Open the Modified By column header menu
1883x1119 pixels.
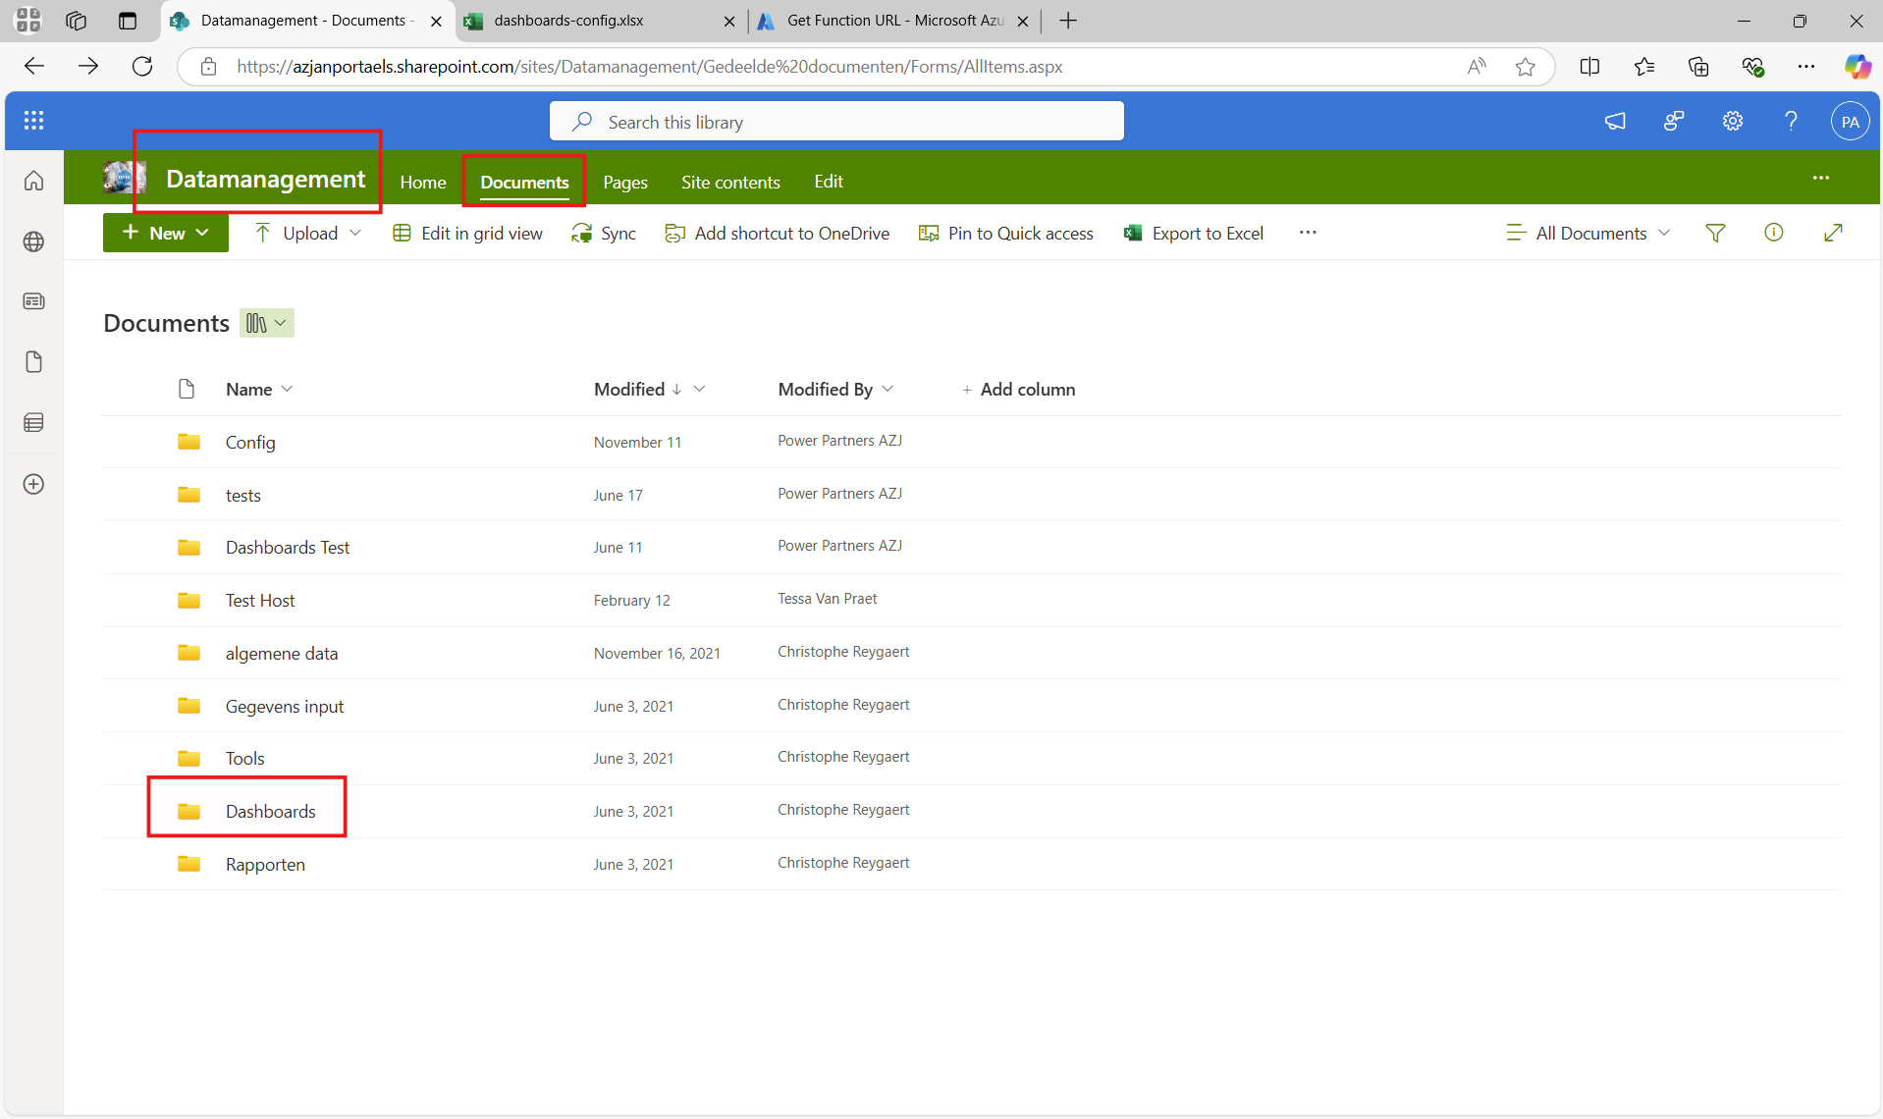[x=835, y=390]
